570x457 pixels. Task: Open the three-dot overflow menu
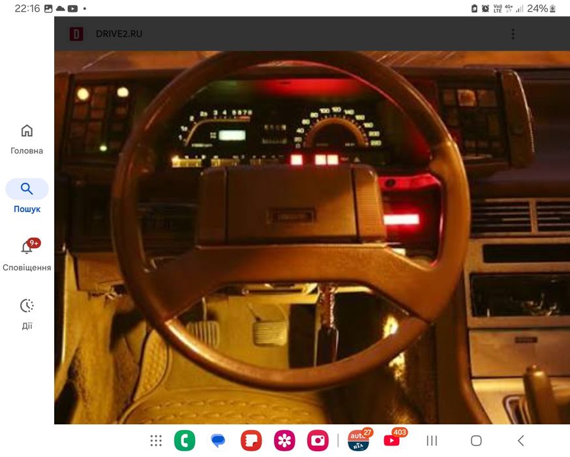click(x=513, y=34)
